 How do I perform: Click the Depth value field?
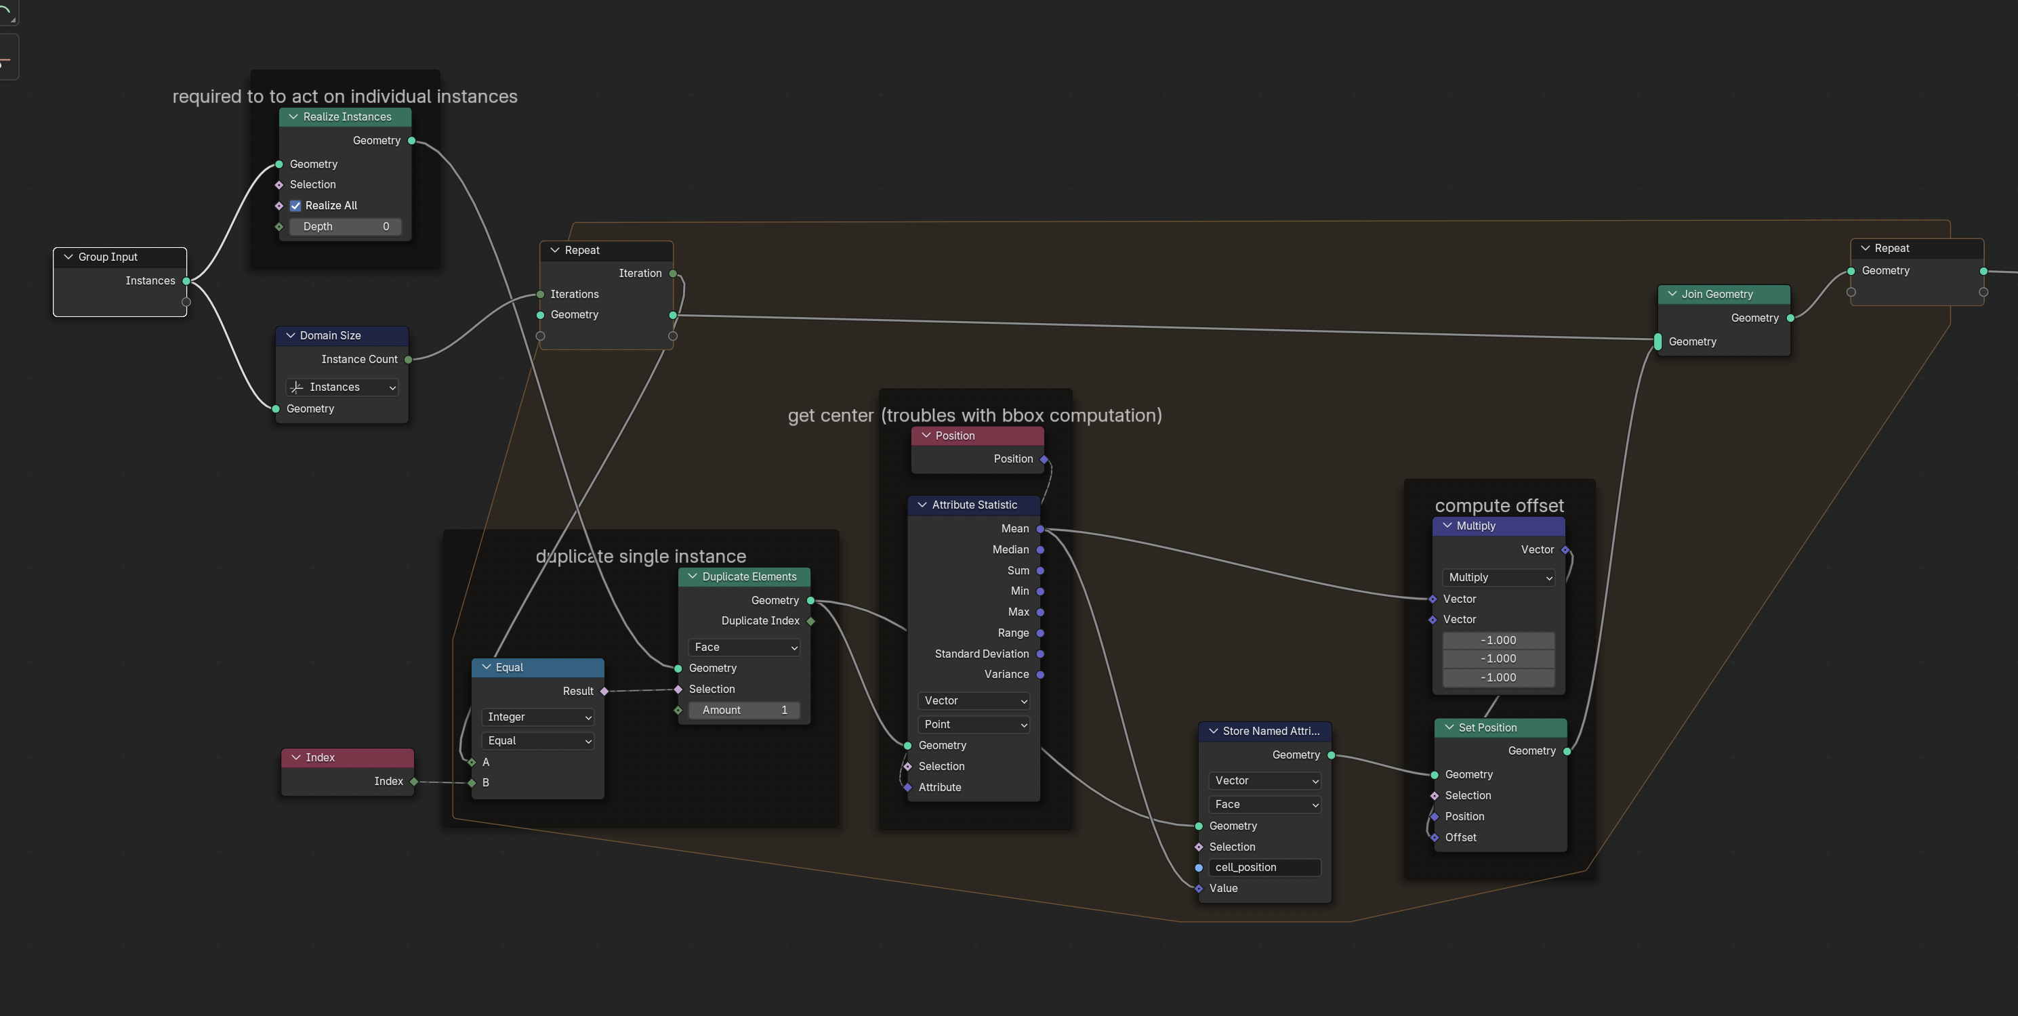(x=346, y=226)
